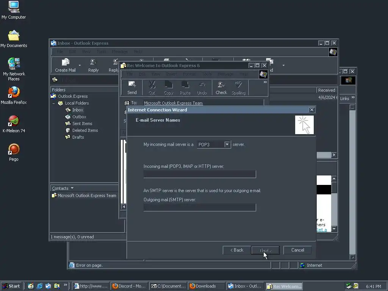Click Microsoft Outlook Express Team recipient
The width and height of the screenshot is (388, 291).
point(173,103)
